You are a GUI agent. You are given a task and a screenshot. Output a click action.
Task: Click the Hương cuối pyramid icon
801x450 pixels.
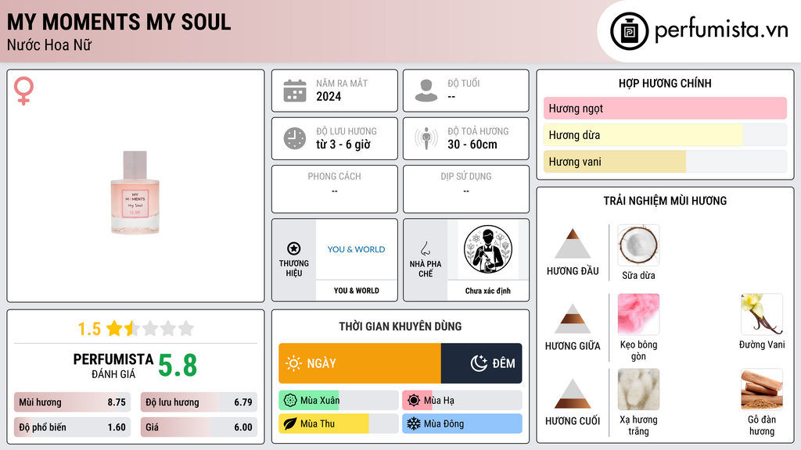tap(573, 394)
